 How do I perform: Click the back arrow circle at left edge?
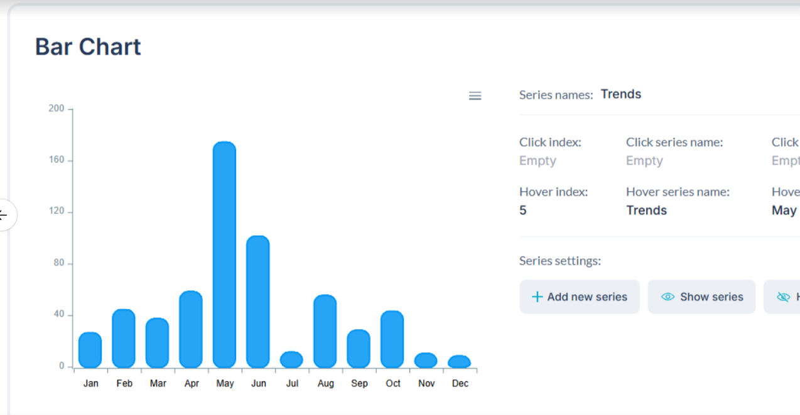5,215
